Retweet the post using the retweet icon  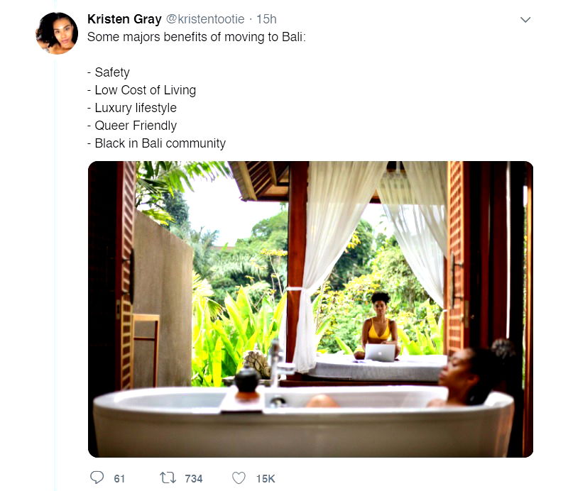pyautogui.click(x=168, y=478)
